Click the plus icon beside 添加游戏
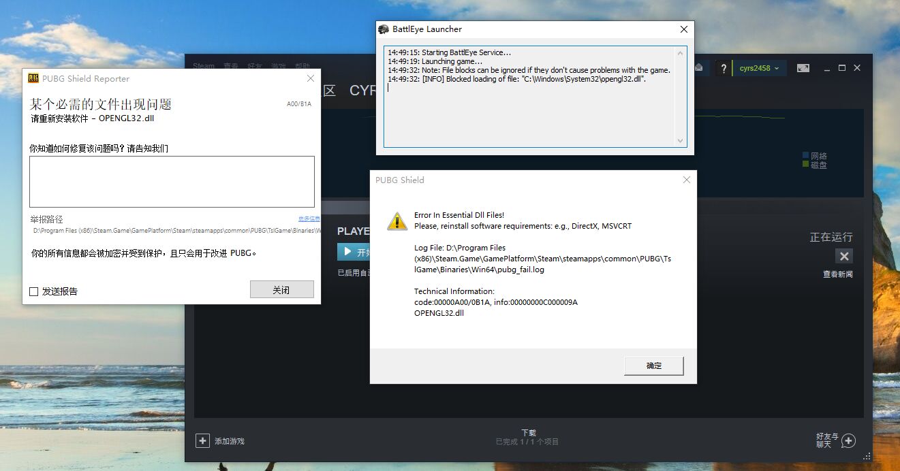900x471 pixels. coord(202,441)
